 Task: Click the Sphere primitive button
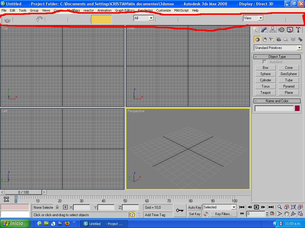pyautogui.click(x=265, y=74)
